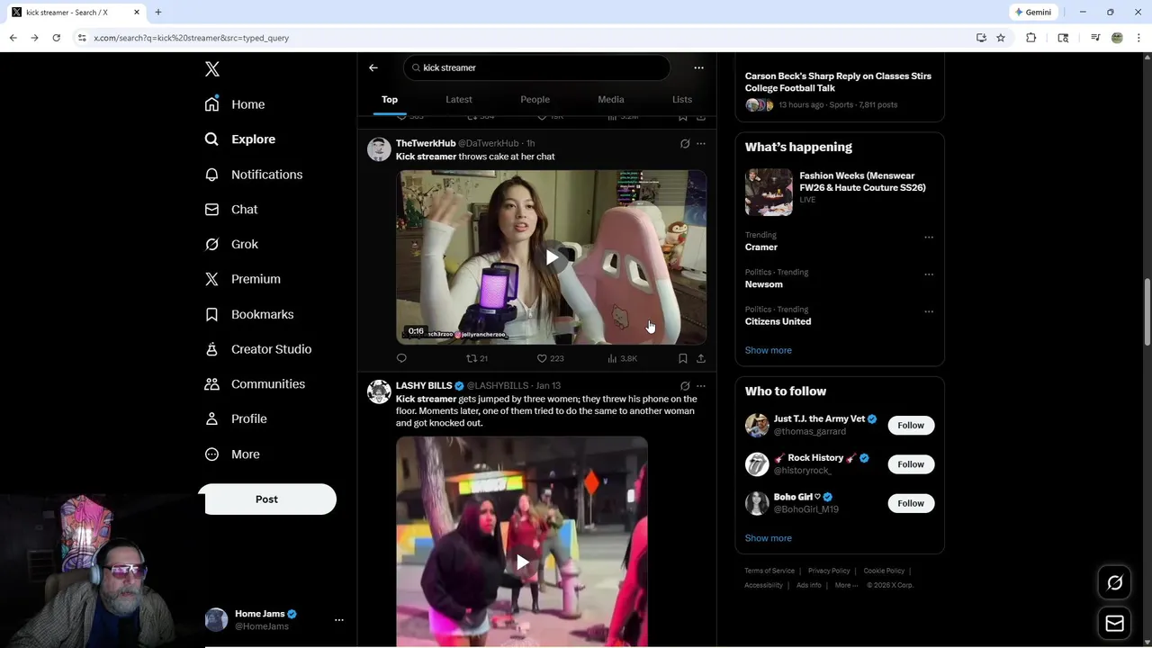Switch to the Top tab

390,99
